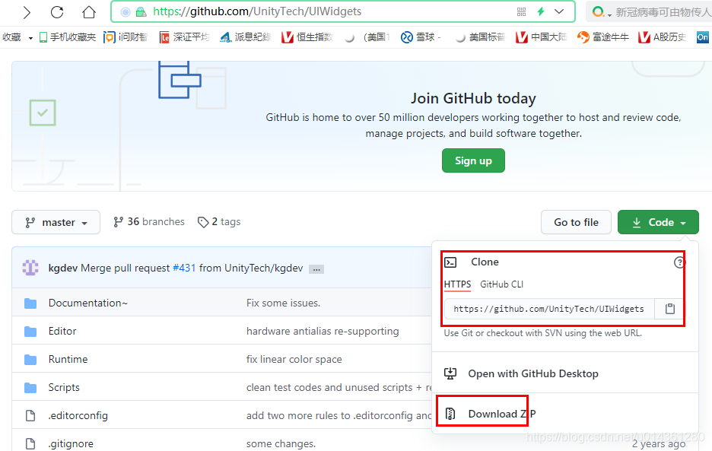Reload the page with refresh icon
The height and width of the screenshot is (451, 712).
57,12
